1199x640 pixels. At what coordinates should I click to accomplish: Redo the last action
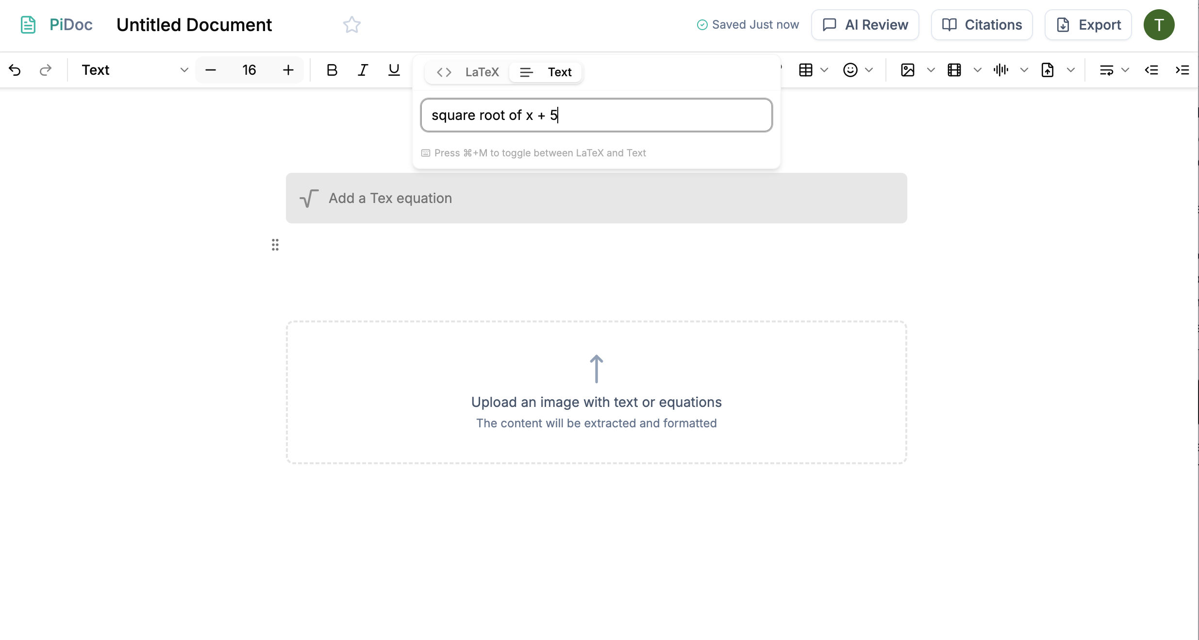pos(46,70)
